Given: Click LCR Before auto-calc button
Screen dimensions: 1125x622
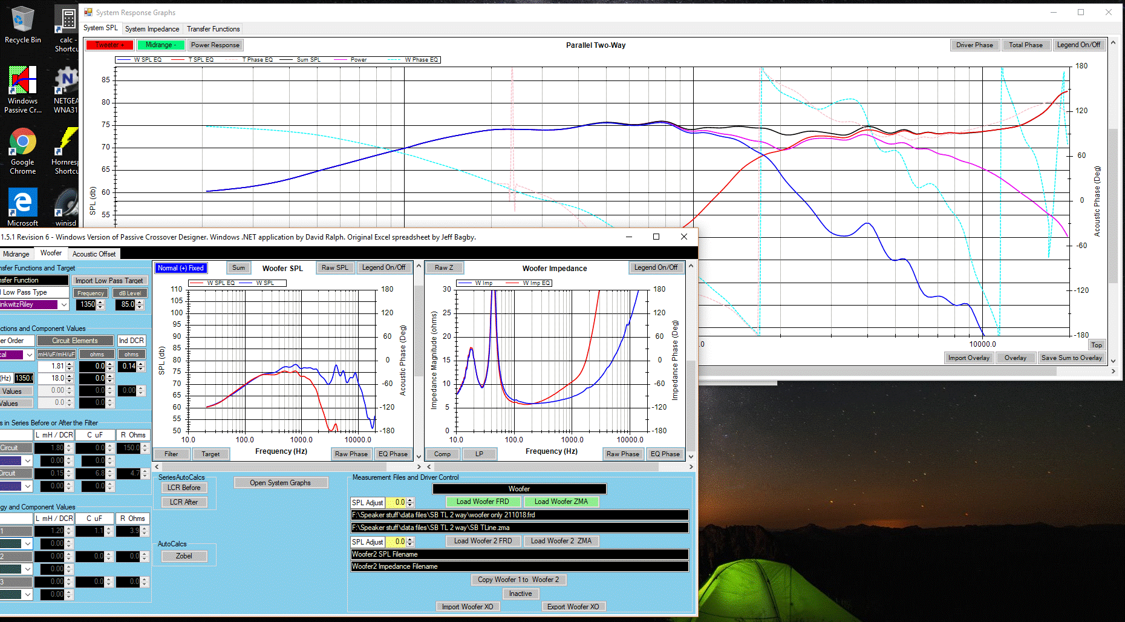Looking at the screenshot, I should click(x=184, y=488).
